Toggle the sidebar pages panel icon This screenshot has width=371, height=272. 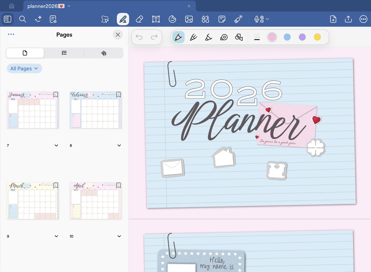pyautogui.click(x=8, y=19)
